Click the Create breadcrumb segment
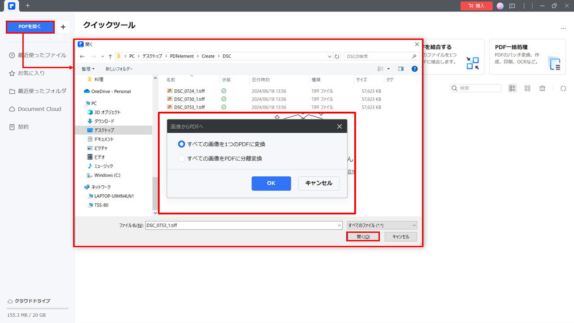This screenshot has width=574, height=323. [208, 56]
